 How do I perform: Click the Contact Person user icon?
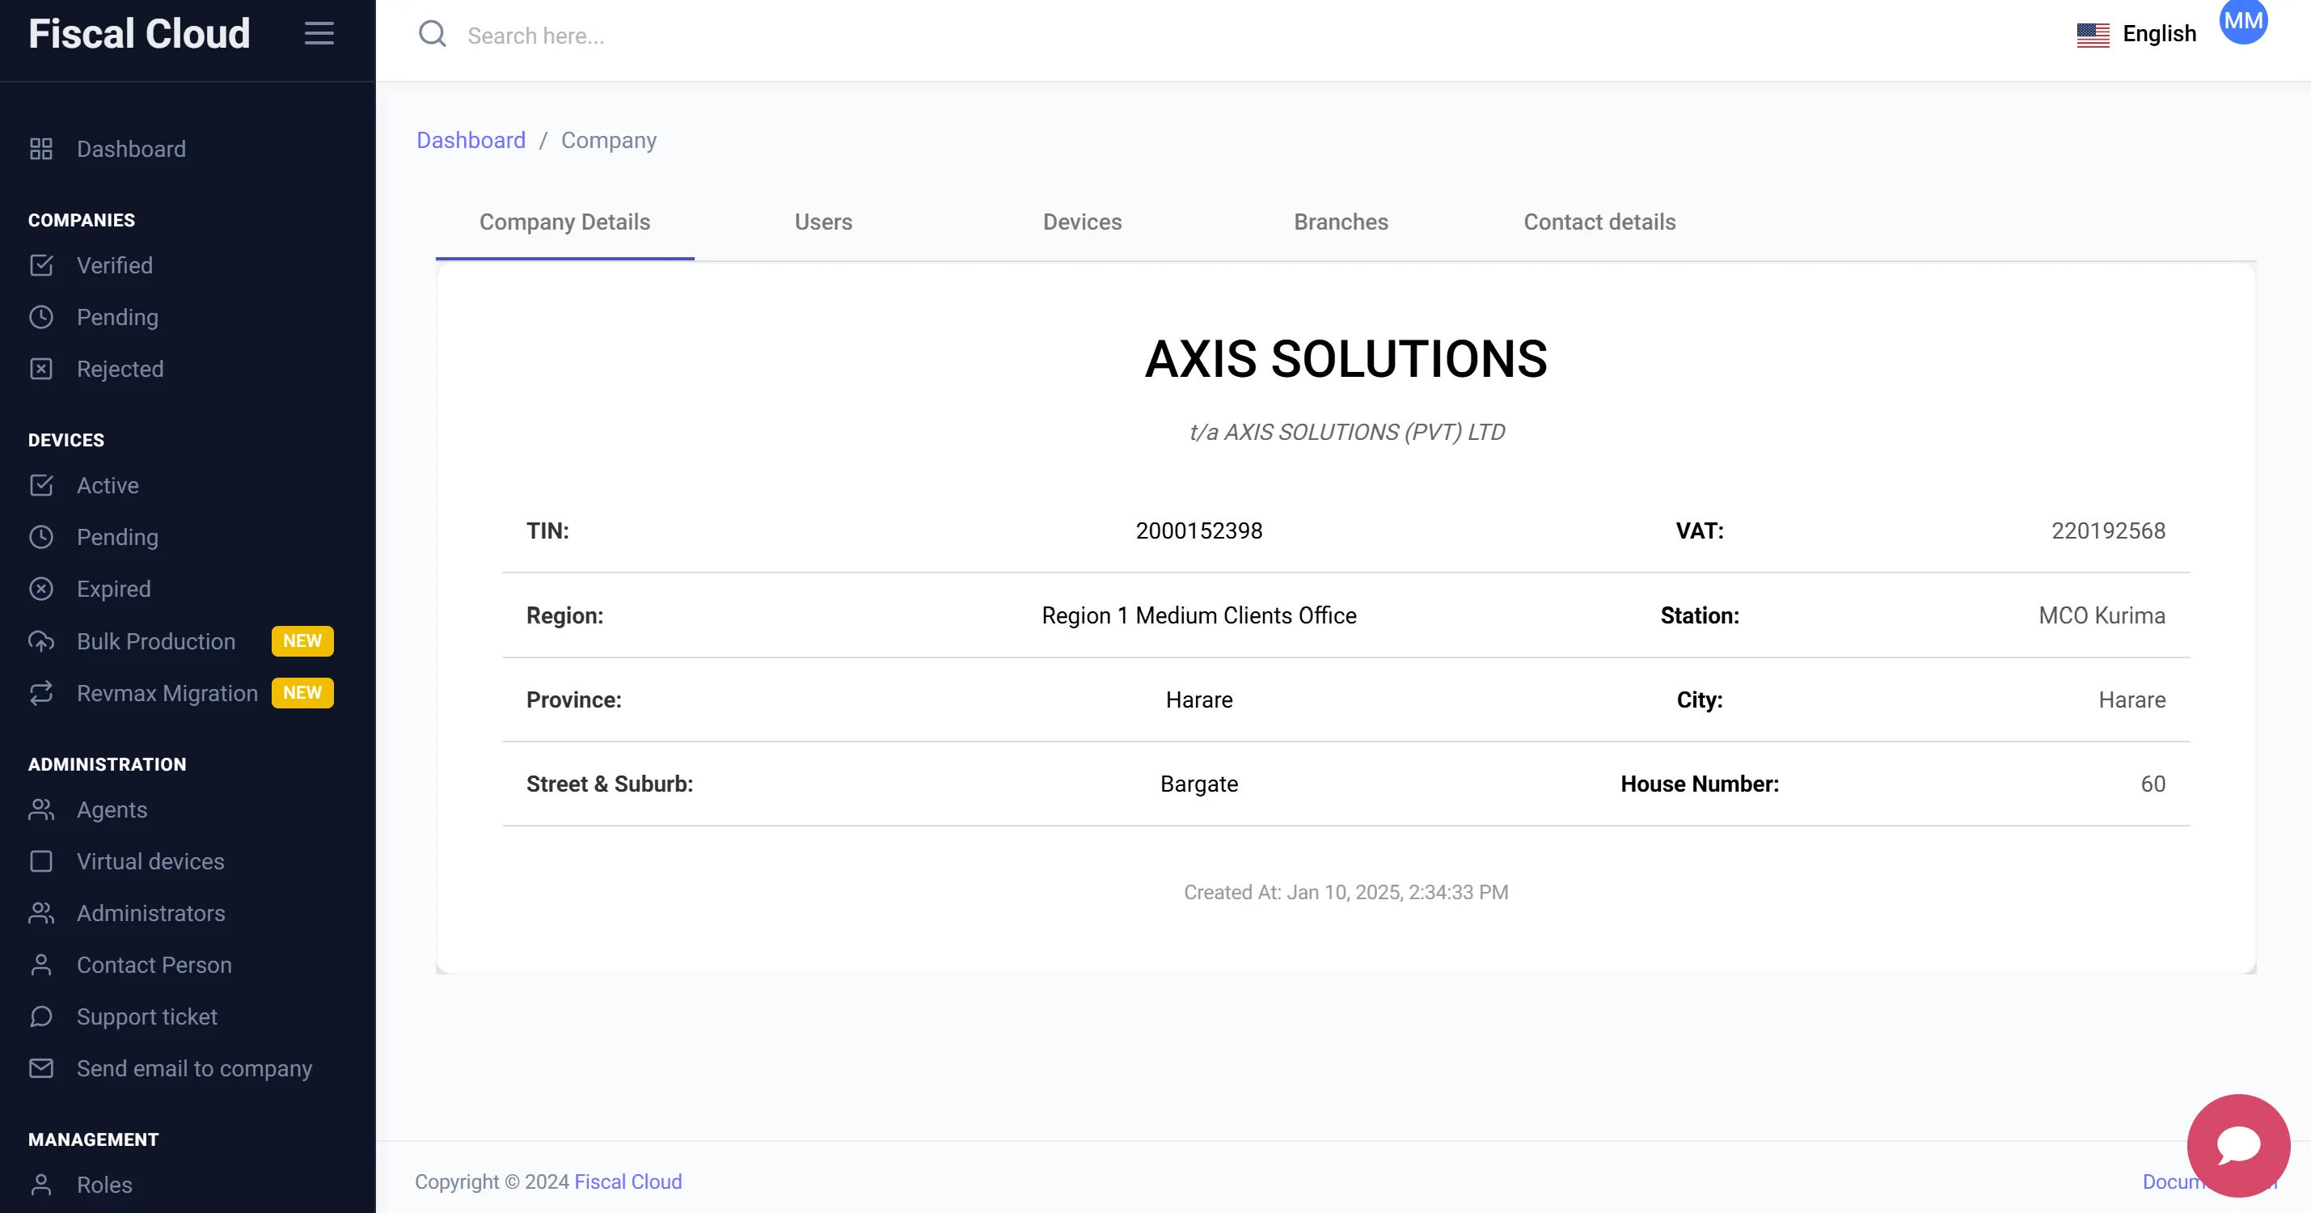(x=41, y=966)
